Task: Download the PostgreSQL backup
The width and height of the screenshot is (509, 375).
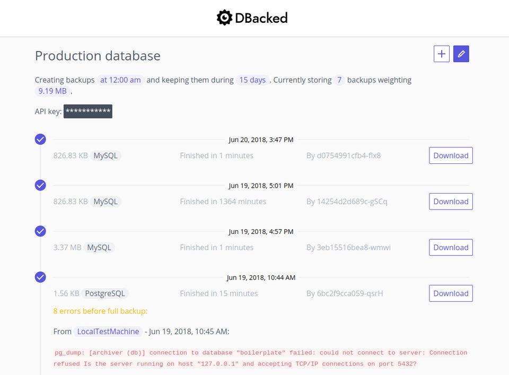Action: (451, 293)
